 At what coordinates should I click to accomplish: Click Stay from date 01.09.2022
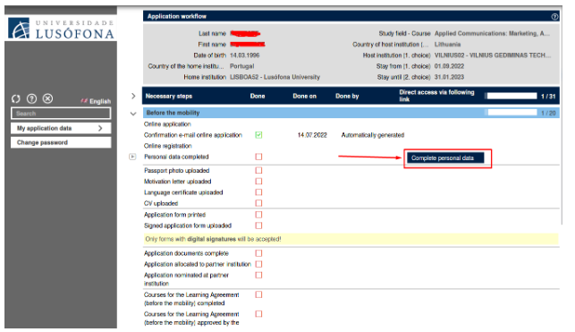(x=449, y=66)
